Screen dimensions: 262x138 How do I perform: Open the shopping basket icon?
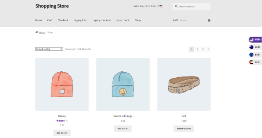pyautogui.click(x=209, y=20)
